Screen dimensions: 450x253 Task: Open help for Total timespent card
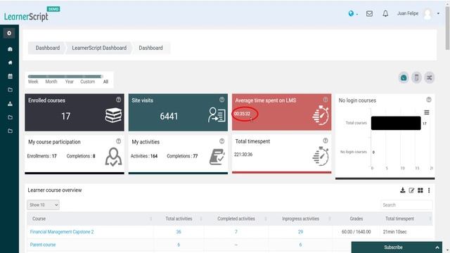coord(326,141)
